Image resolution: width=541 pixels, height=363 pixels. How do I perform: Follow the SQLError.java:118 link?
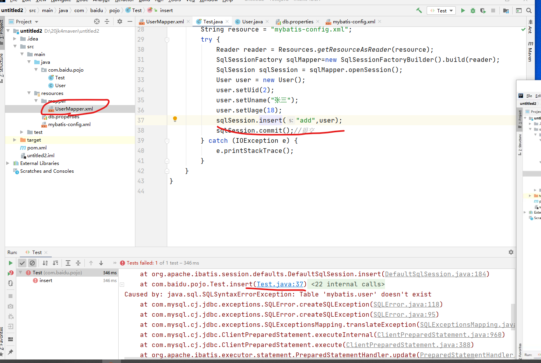tap(406, 305)
